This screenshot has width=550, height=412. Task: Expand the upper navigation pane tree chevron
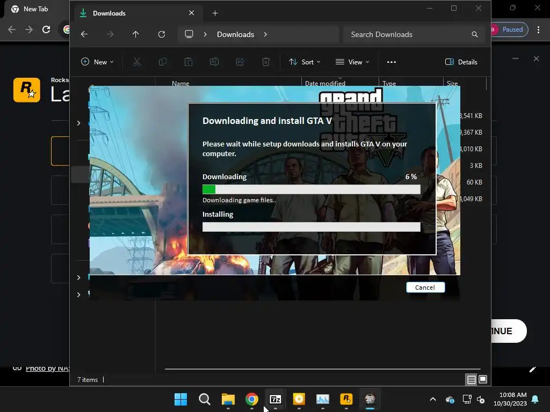click(78, 123)
